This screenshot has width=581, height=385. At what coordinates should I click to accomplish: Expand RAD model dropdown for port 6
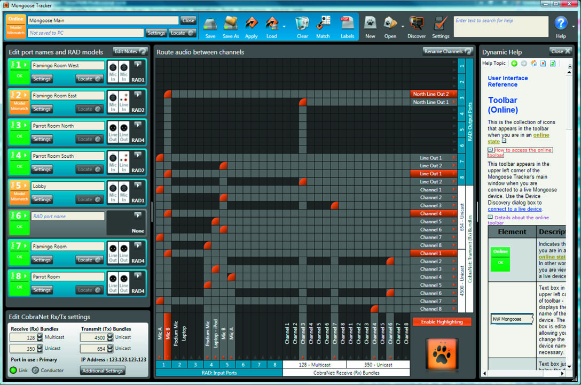(138, 215)
